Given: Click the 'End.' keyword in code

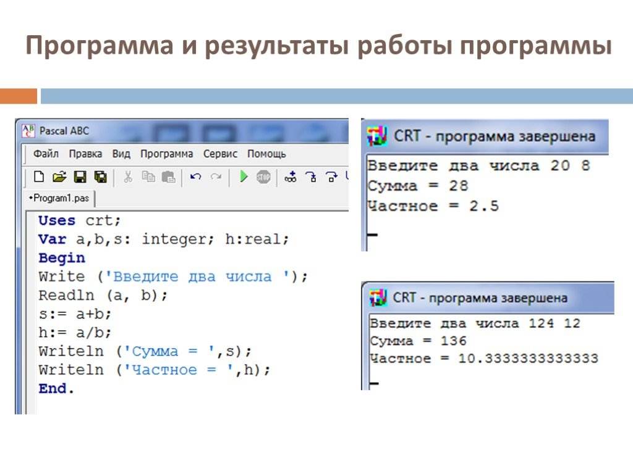Looking at the screenshot, I should click(56, 389).
